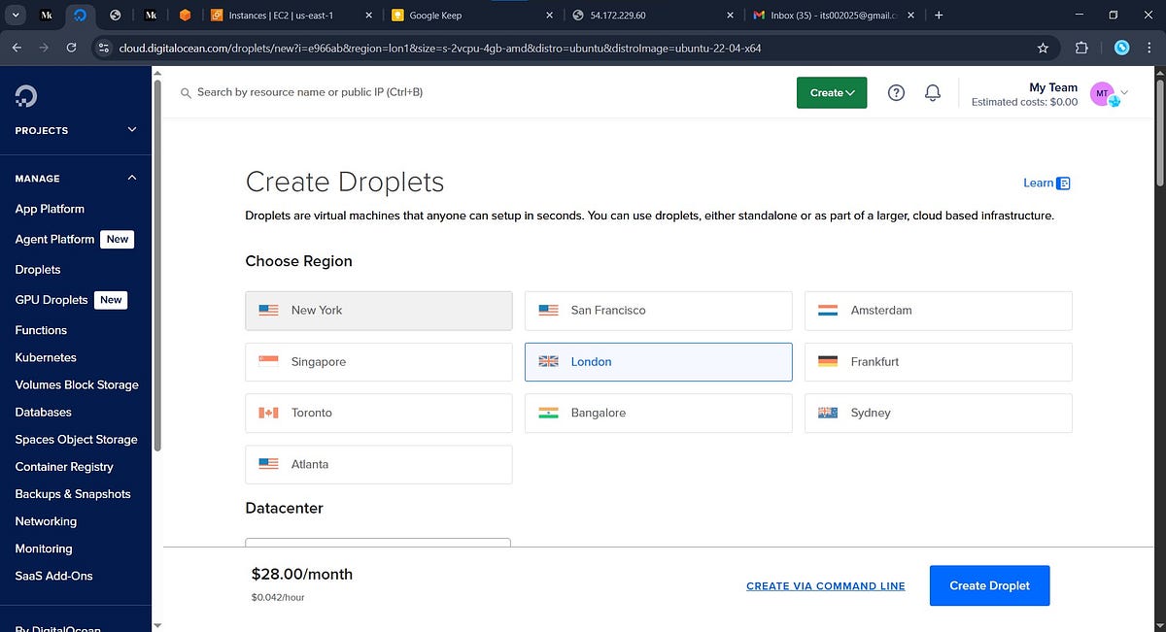Click the DigitalOcean logo icon
The image size is (1166, 632).
pyautogui.click(x=26, y=96)
